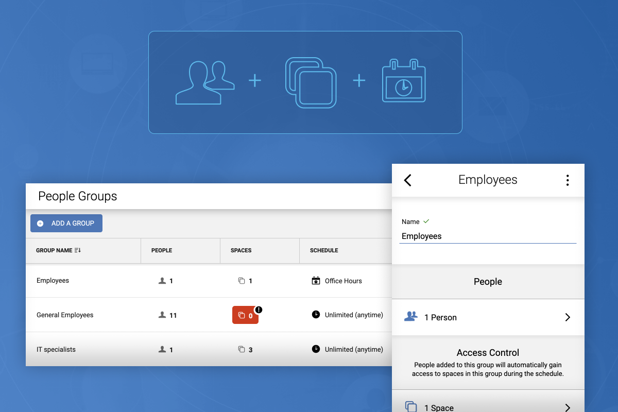Image resolution: width=618 pixels, height=412 pixels.
Task: Click the back arrow in Employees panel
Action: (408, 180)
